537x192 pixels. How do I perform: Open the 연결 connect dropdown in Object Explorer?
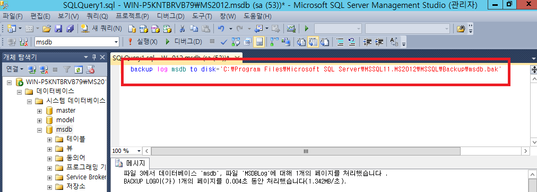tap(15, 69)
